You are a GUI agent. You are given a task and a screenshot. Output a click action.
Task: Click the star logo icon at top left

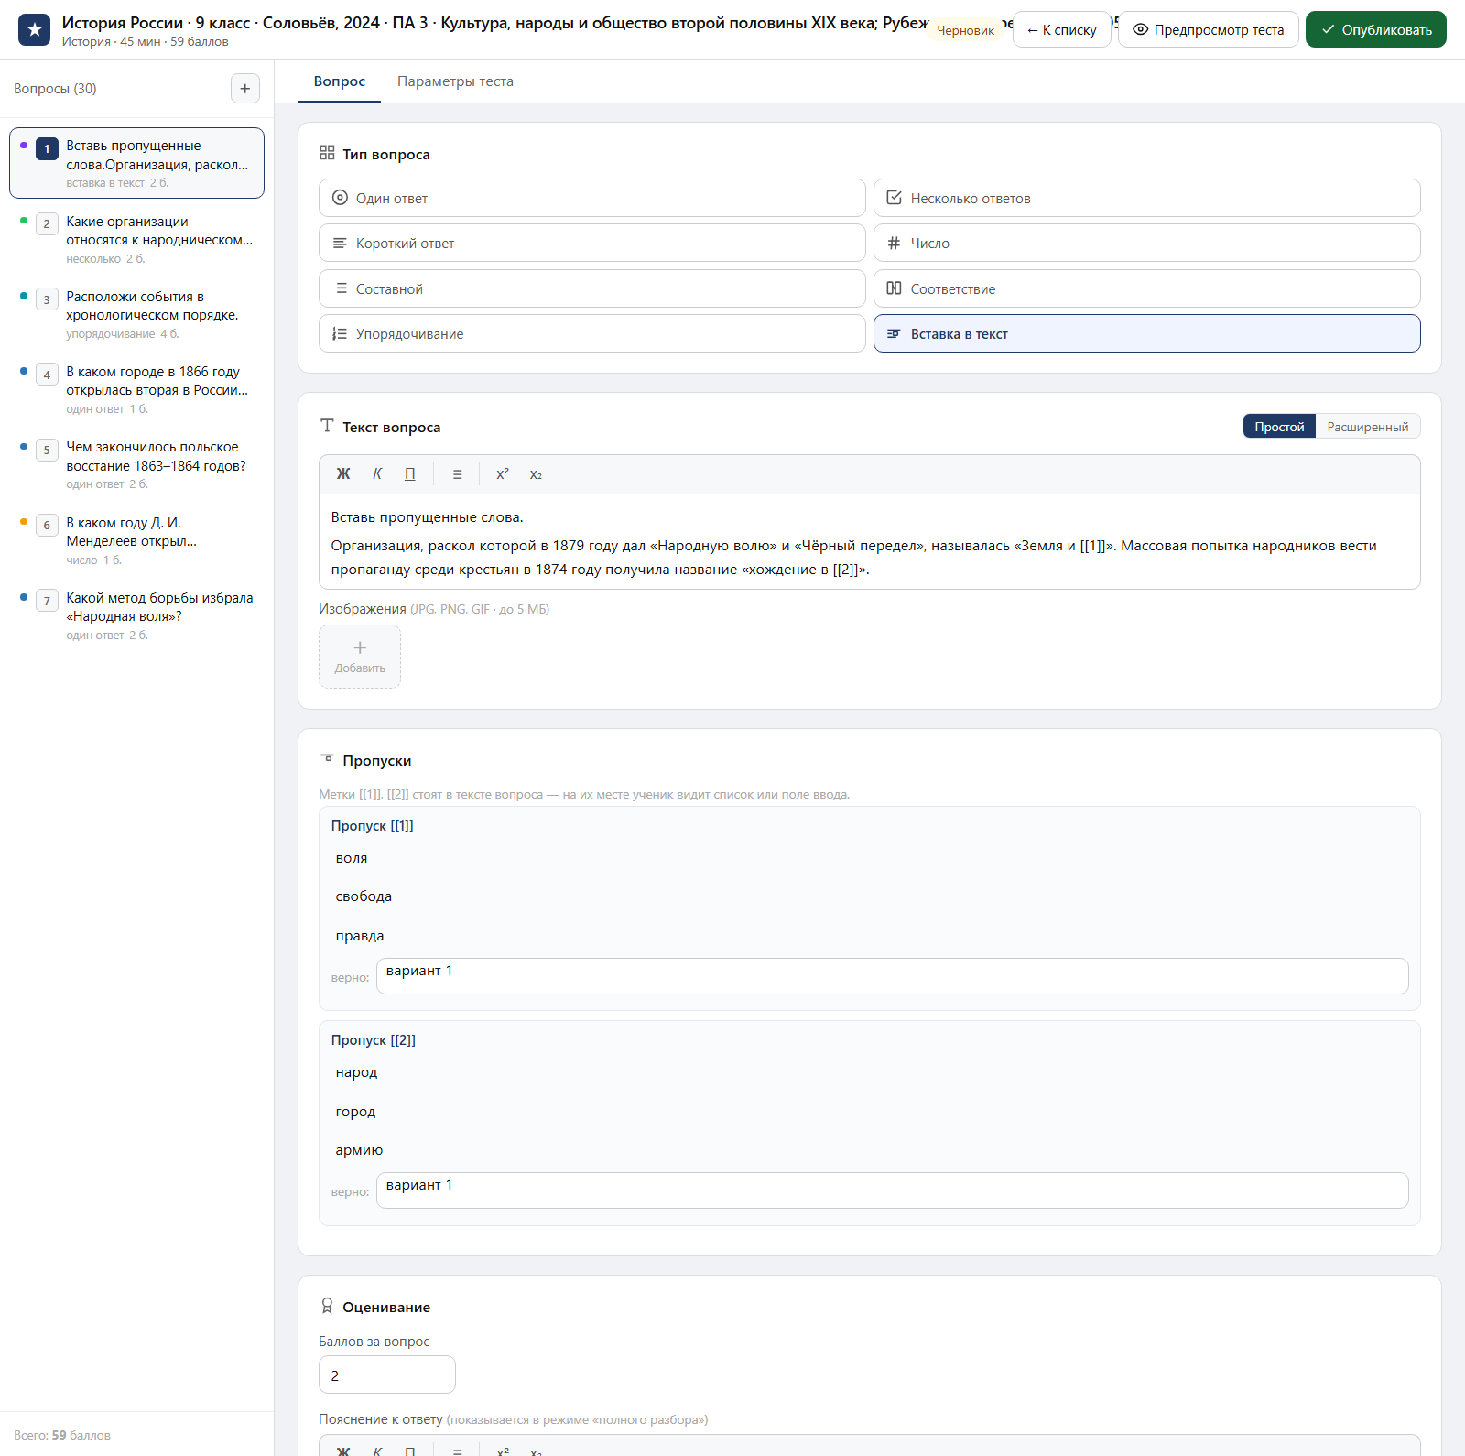35,29
